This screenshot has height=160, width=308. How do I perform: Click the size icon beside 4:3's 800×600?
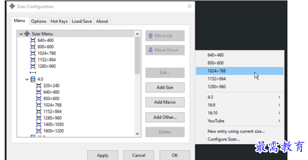[39, 99]
